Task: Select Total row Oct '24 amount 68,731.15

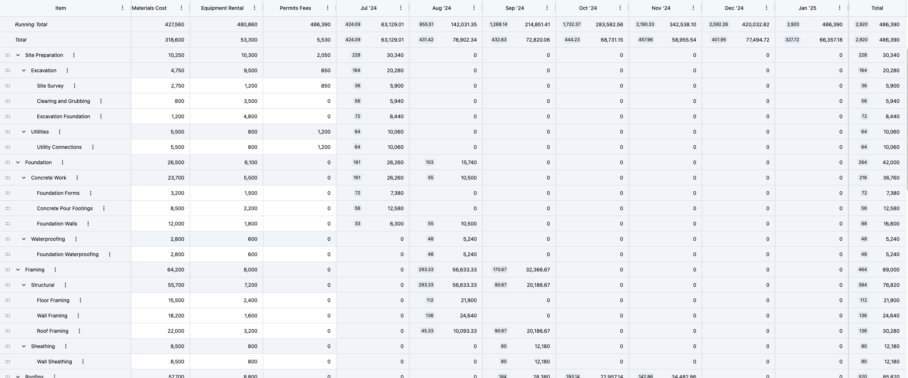Action: coord(612,40)
